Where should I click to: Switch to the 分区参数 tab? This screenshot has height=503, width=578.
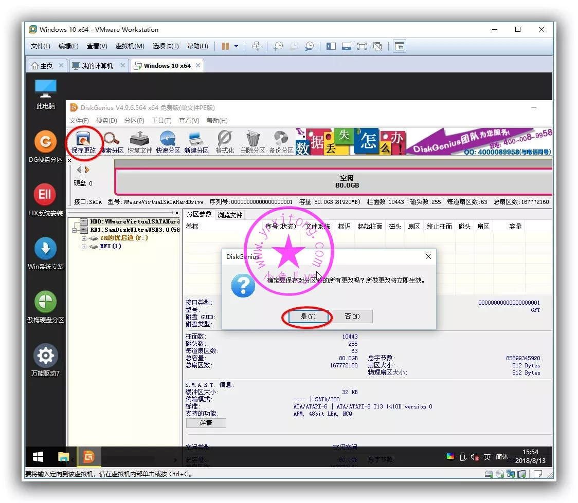(x=199, y=214)
